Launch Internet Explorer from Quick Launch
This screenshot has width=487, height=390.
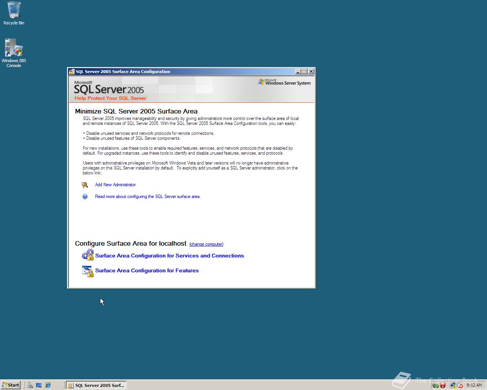(x=48, y=385)
